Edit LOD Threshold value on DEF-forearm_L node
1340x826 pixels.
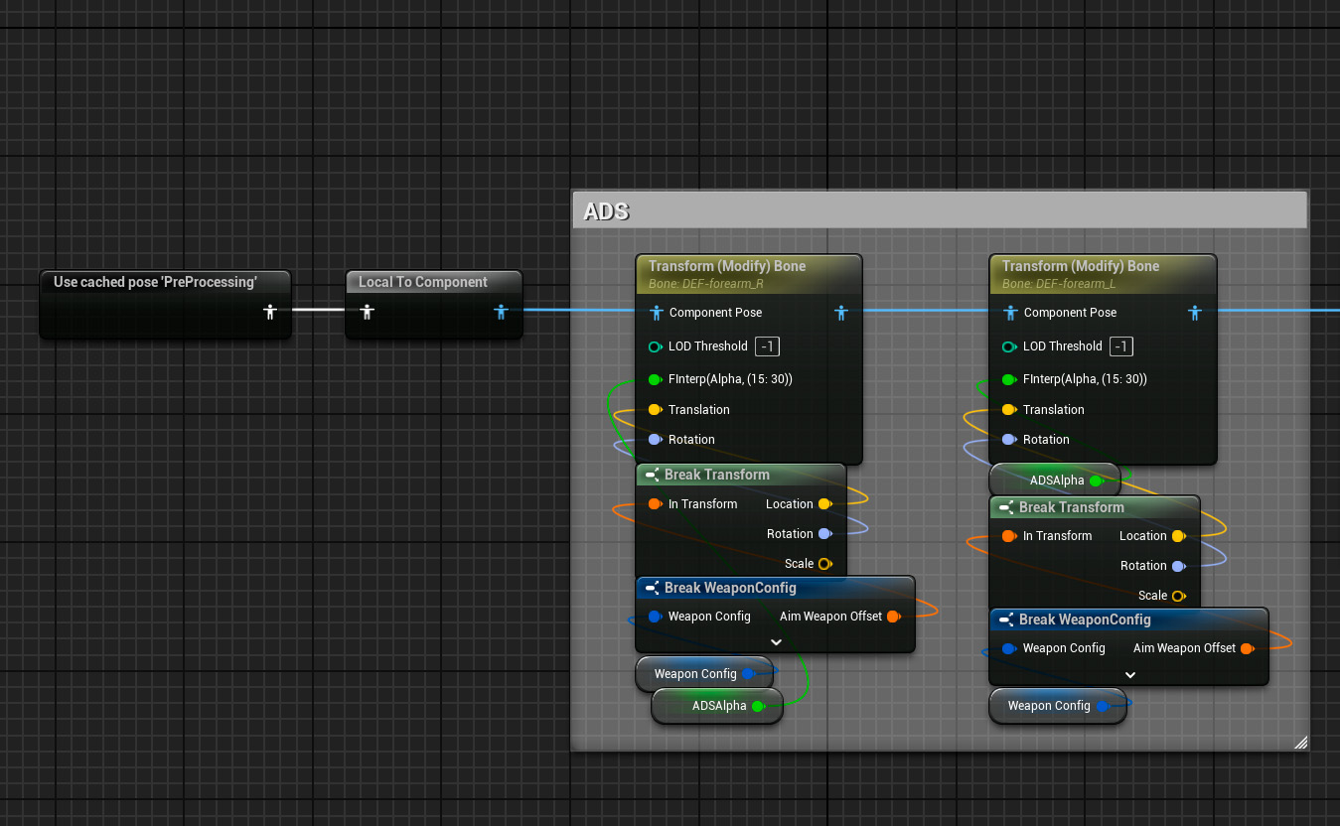(x=1121, y=346)
